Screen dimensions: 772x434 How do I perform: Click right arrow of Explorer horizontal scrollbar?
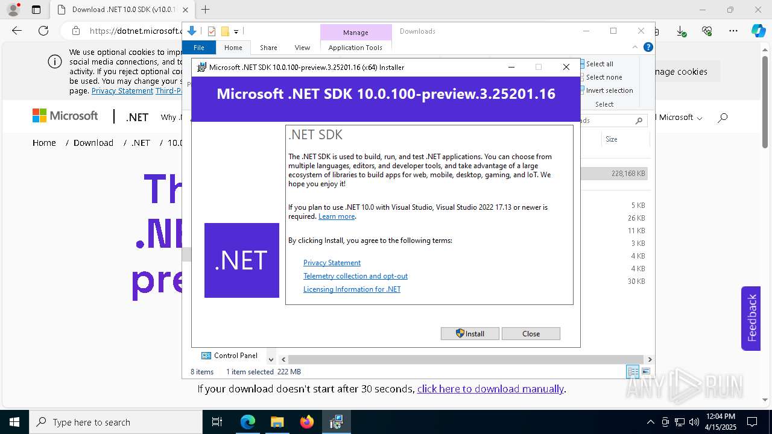coord(650,359)
